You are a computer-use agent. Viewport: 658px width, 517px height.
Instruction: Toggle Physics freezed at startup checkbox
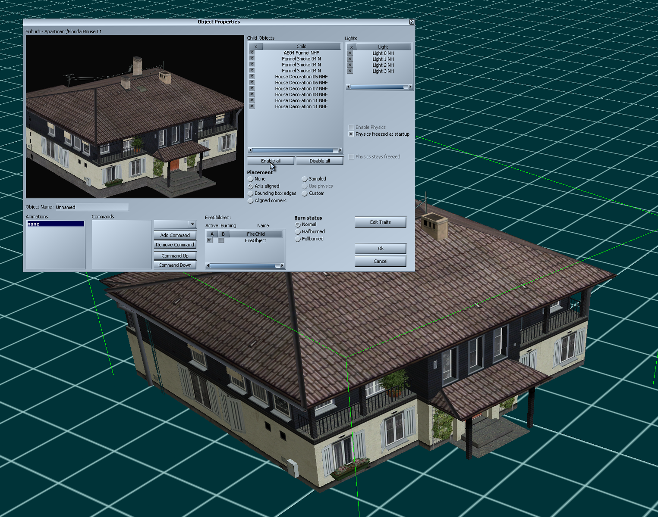tap(351, 134)
